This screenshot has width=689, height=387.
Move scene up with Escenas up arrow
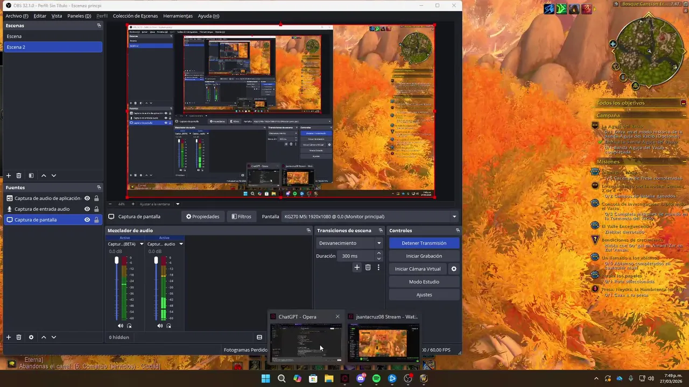tap(44, 175)
